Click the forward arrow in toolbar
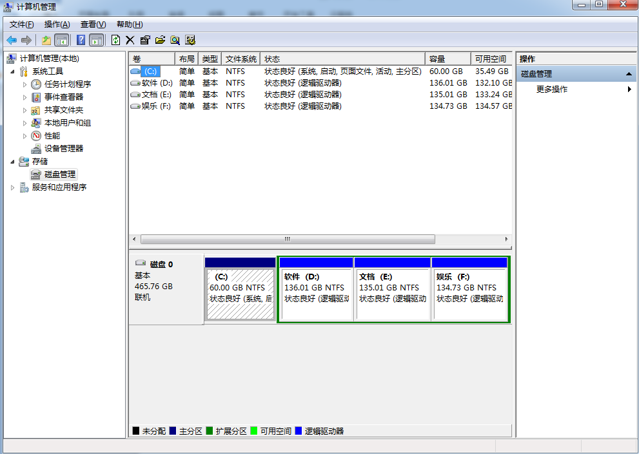The height and width of the screenshot is (454, 639). [26, 40]
